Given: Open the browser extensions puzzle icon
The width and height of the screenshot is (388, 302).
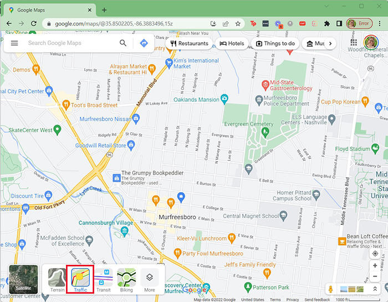Looking at the screenshot, I should [327, 23].
